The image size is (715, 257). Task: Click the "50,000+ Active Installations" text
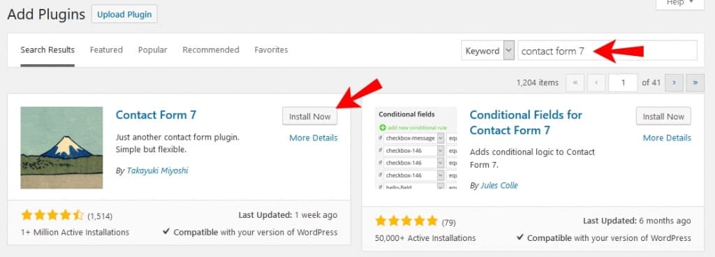(425, 238)
